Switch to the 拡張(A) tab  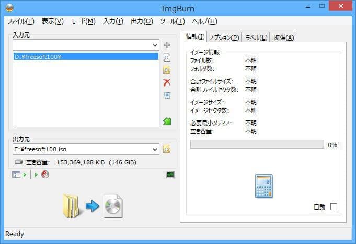[283, 38]
